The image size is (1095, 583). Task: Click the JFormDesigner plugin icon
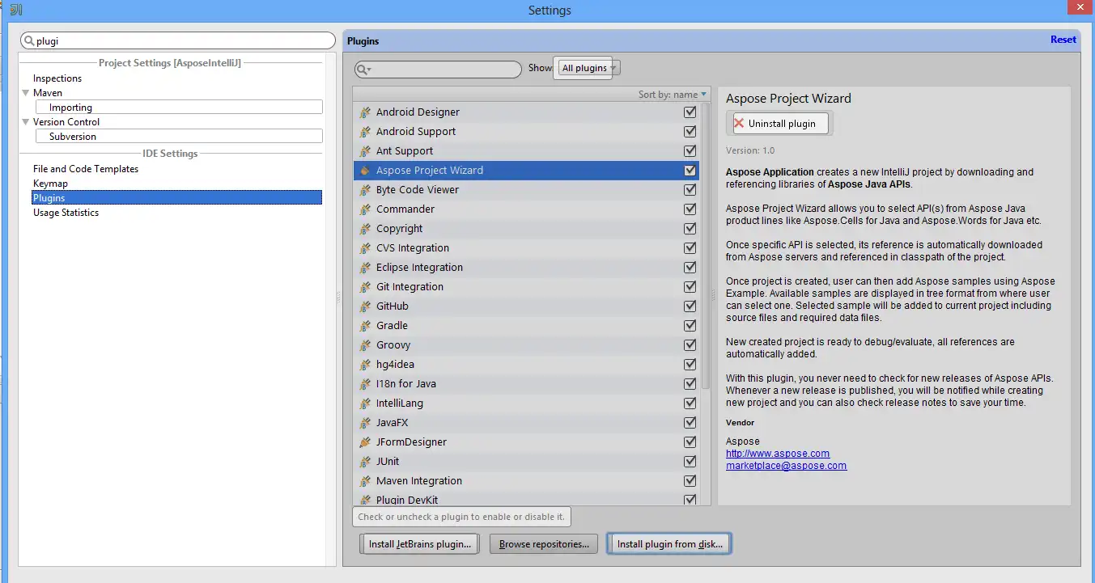365,442
